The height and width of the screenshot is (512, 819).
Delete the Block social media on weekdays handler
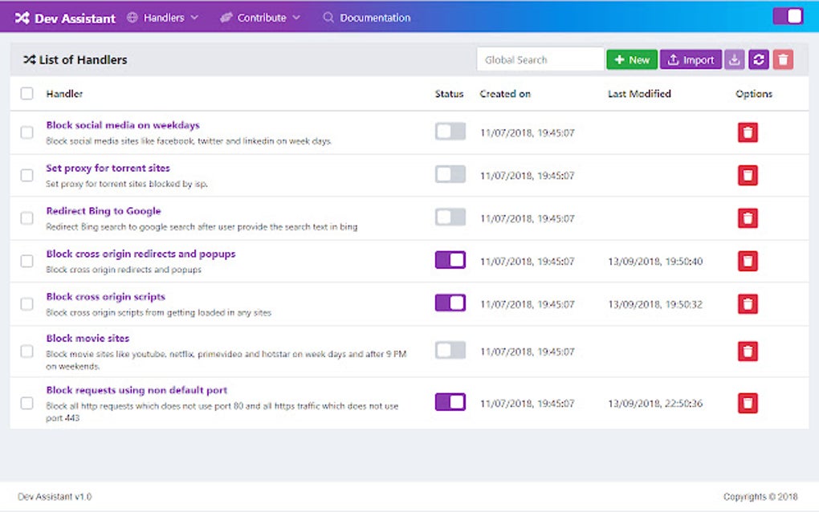(748, 132)
